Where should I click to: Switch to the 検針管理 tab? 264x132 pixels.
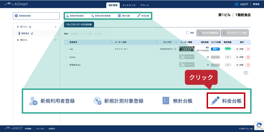tap(113, 5)
